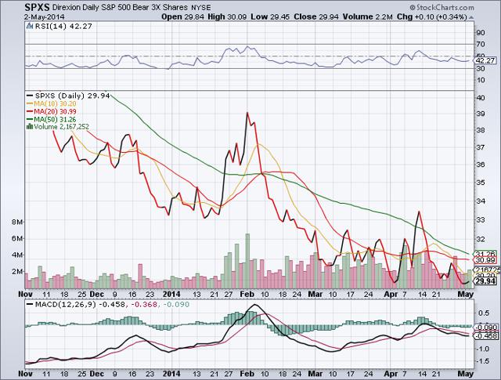Click the bold 29.94 last price tag
Screen dimensions: 501x380
[x=485, y=281]
